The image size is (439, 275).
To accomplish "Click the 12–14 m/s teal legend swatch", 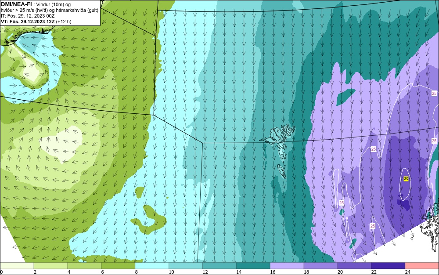I will pyautogui.click(x=219, y=266).
